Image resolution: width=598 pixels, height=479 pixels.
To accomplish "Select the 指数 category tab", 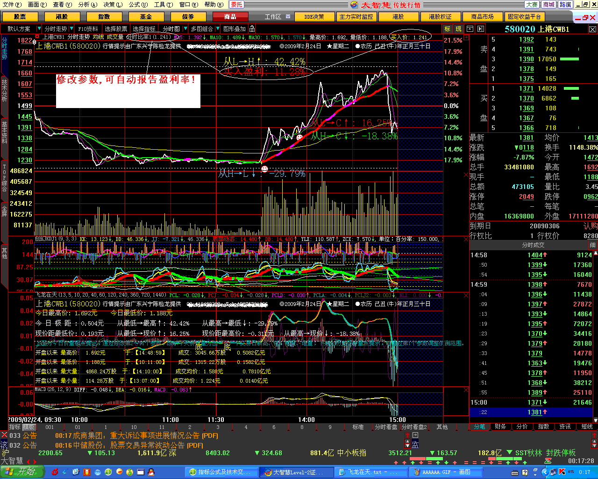I will [104, 17].
